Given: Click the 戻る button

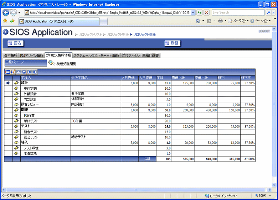Looking at the screenshot, I should click(x=15, y=43).
